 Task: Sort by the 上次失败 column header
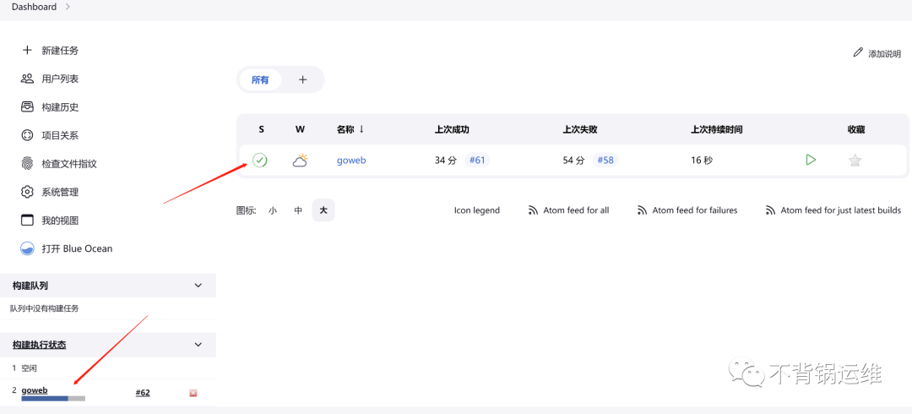coord(580,129)
